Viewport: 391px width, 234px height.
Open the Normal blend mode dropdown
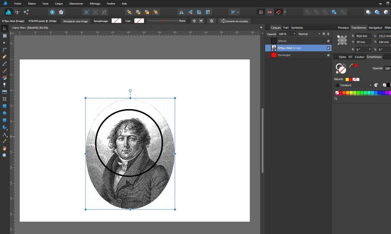point(309,34)
